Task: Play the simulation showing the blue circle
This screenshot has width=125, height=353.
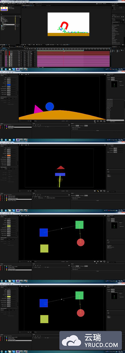Action: coord(98,121)
